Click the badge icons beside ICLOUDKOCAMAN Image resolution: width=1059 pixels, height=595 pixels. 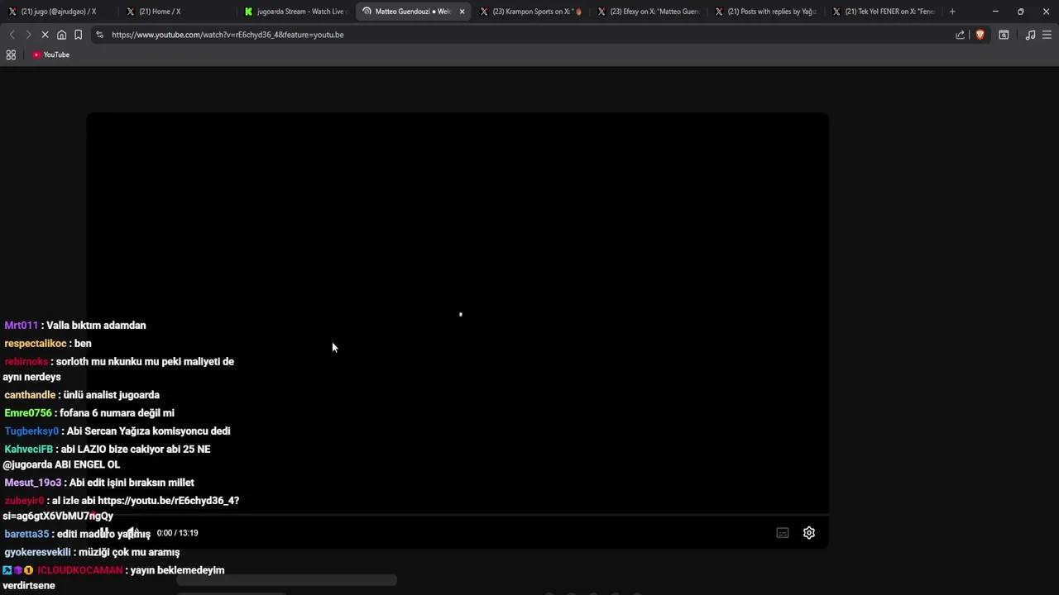[x=17, y=570]
